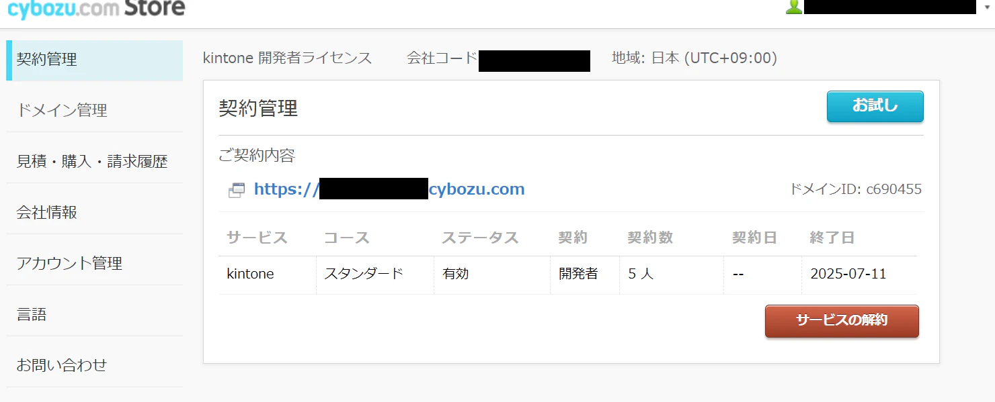Click the cybozu.com Store logo
Image resolution: width=995 pixels, height=402 pixels.
point(96,9)
